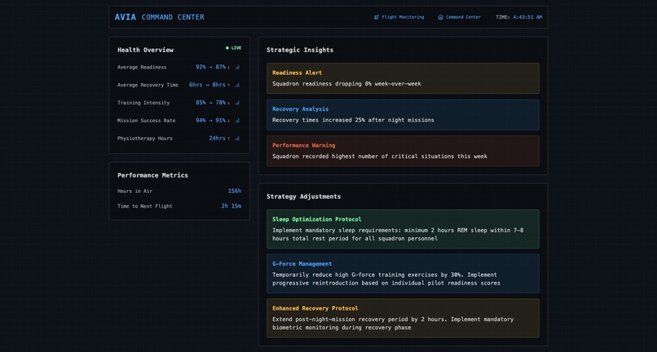
Task: Open the Flight Monitoring link
Action: (399, 17)
